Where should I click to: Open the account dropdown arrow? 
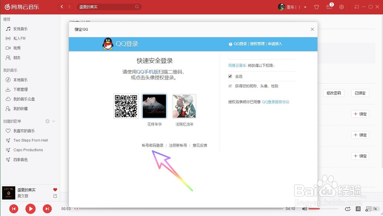click(305, 7)
